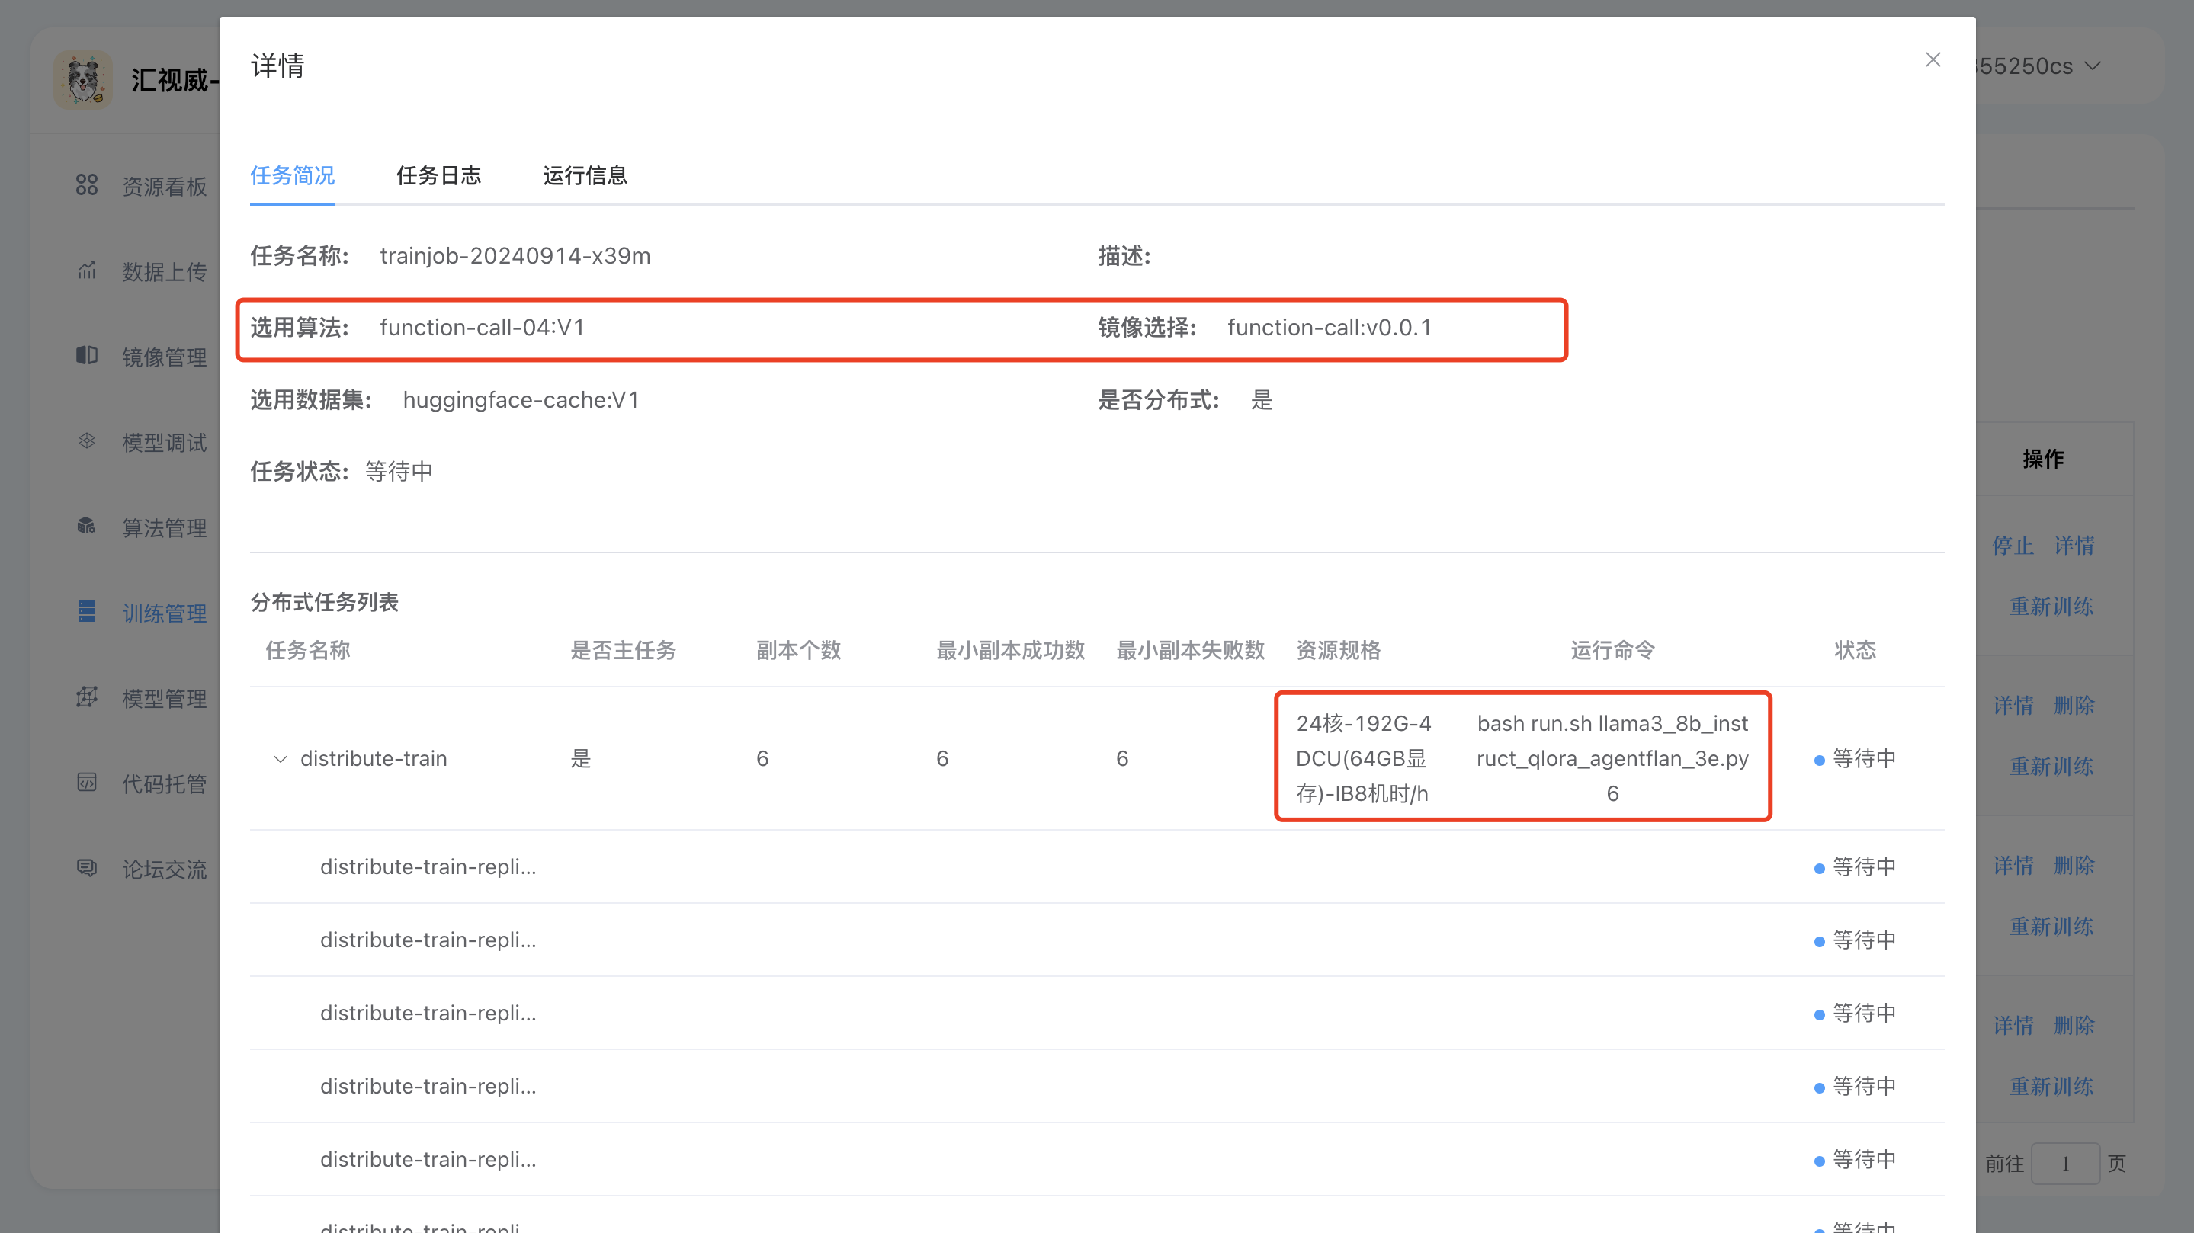This screenshot has height=1233, width=2194.
Task: Click the 资源看板 sidebar icon
Action: 87,184
